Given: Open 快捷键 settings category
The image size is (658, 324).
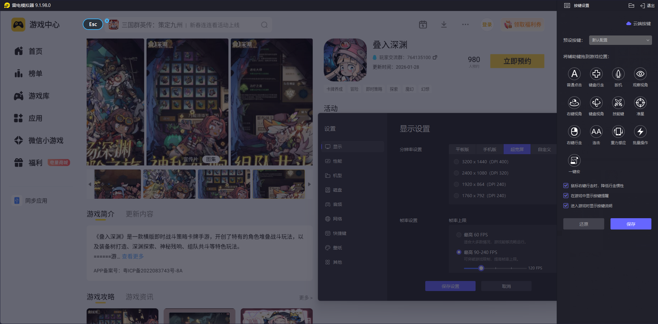Looking at the screenshot, I should click(x=353, y=233).
